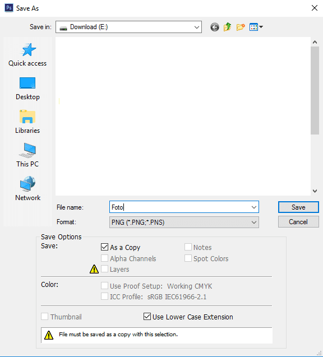Go up one folder level icon
Image resolution: width=323 pixels, height=357 pixels.
(x=227, y=27)
